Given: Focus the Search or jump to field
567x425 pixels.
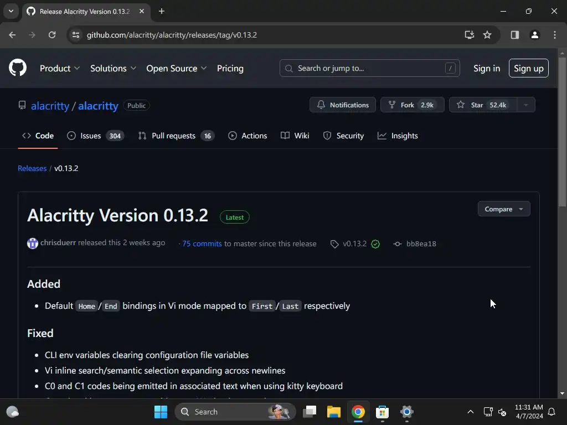Looking at the screenshot, I should click(369, 68).
